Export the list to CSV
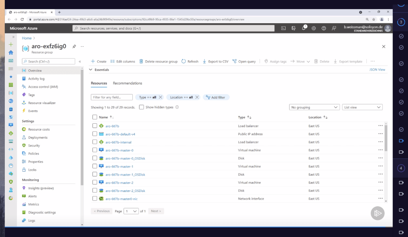408x237 pixels. tap(215, 61)
